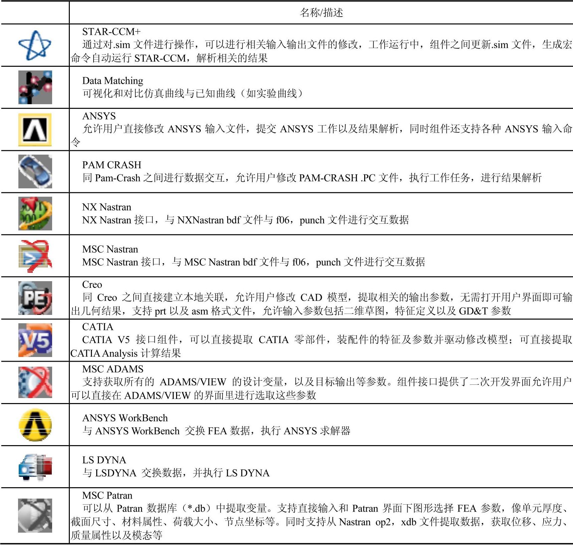The width and height of the screenshot is (573, 545).
Task: Click the description '与 LSDYNA 交换数据，并执行 LS DYNA'
Action: [176, 473]
